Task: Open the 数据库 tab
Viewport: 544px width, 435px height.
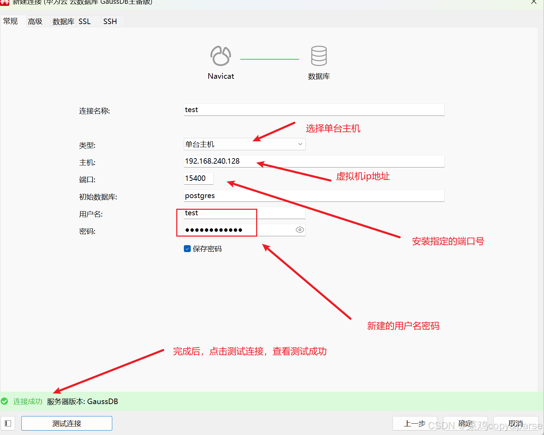Action: [63, 21]
